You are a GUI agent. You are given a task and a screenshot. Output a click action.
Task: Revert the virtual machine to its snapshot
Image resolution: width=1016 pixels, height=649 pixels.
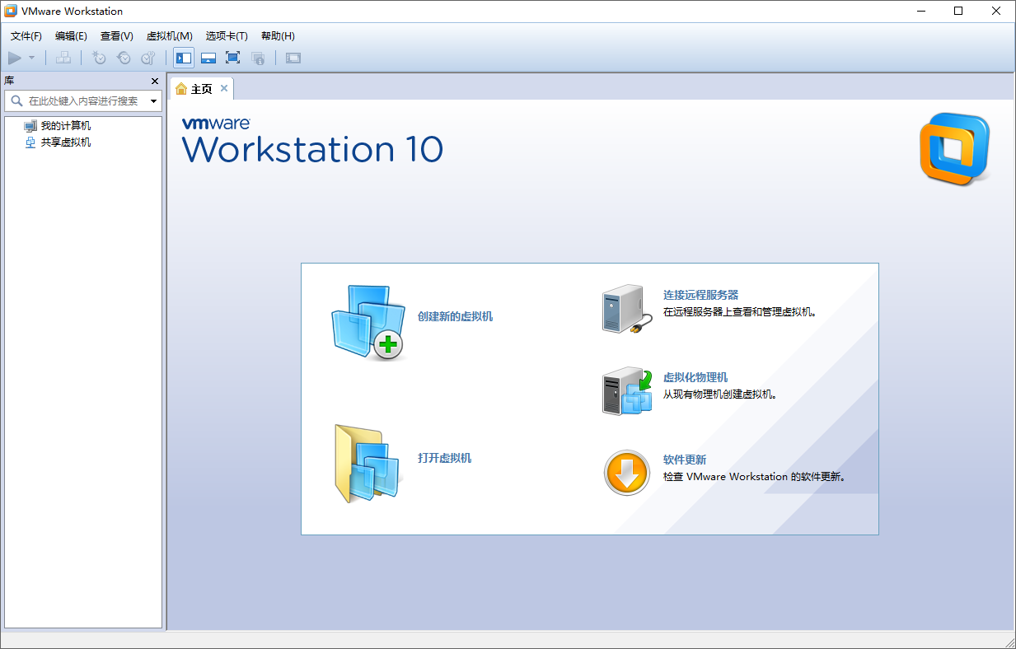click(x=124, y=58)
